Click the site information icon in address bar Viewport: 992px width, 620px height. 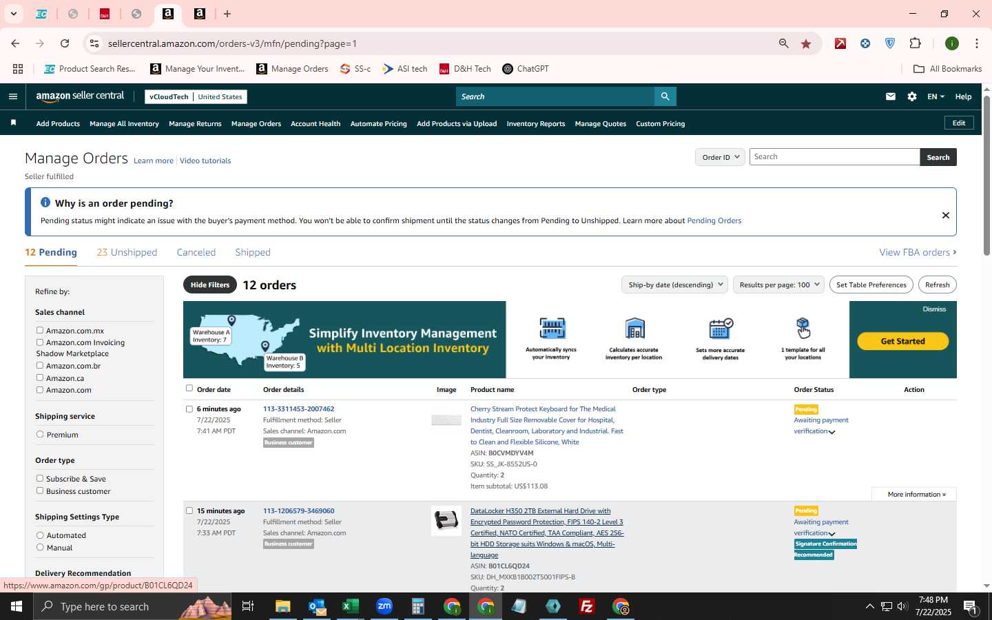point(94,43)
